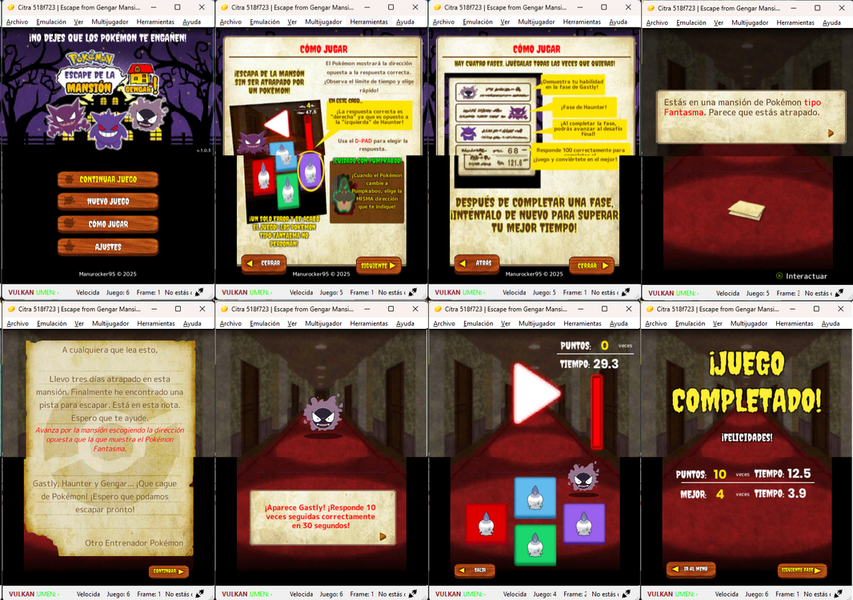Tap the purple Litwick tile in gameplay window
The image size is (853, 600).
584,523
